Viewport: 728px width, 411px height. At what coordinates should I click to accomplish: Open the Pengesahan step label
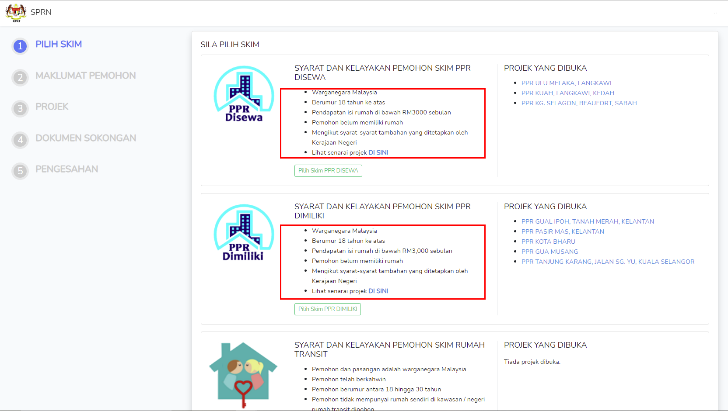(66, 169)
